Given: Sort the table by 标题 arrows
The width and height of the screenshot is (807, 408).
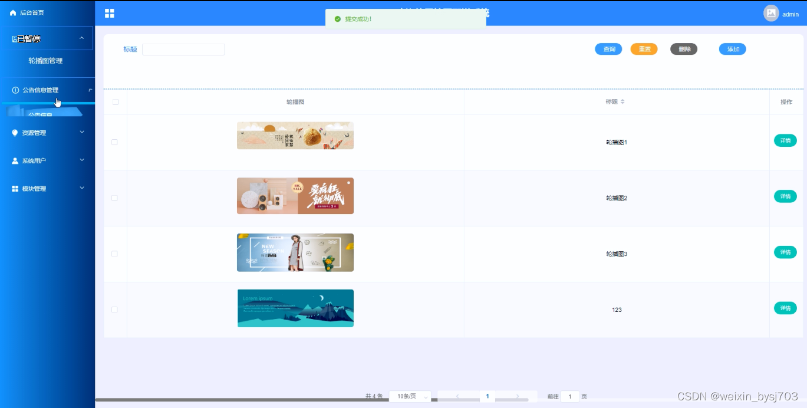Looking at the screenshot, I should [622, 102].
